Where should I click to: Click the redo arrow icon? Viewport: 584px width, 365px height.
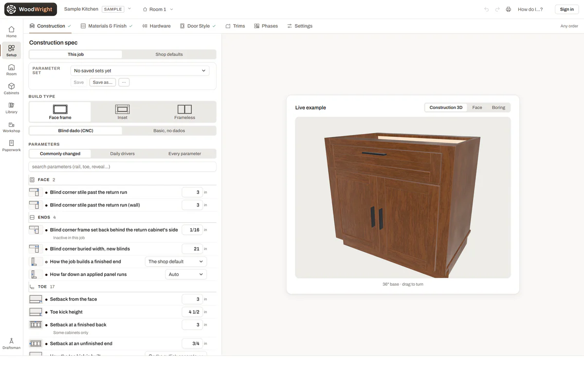(x=497, y=9)
